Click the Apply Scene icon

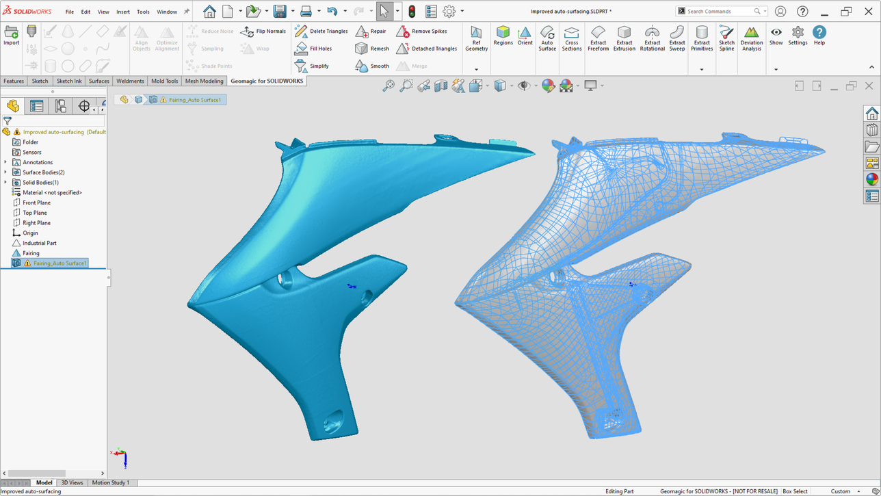566,86
